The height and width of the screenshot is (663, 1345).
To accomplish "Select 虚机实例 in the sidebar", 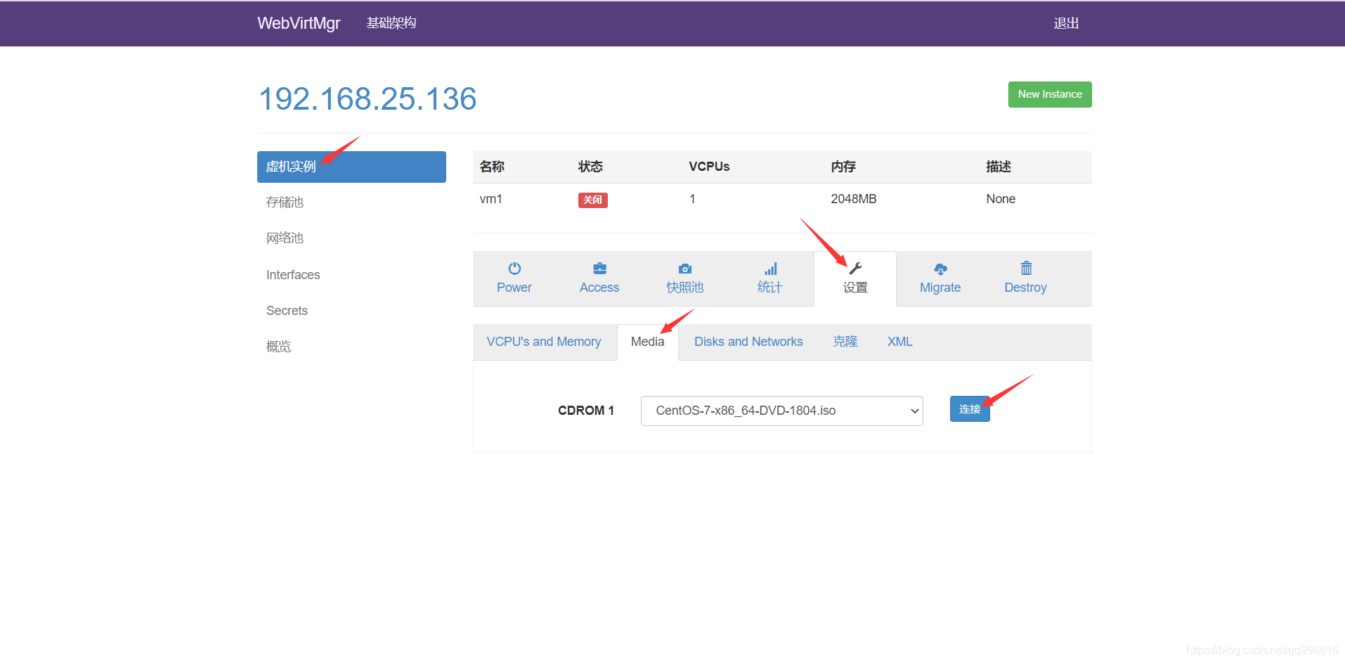I will point(351,167).
